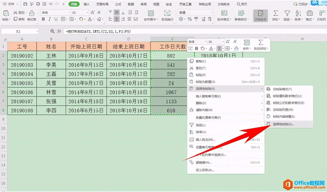This screenshot has width=327, height=192.
Task: Open Print Preview from quick access bar
Action: coord(44,4)
